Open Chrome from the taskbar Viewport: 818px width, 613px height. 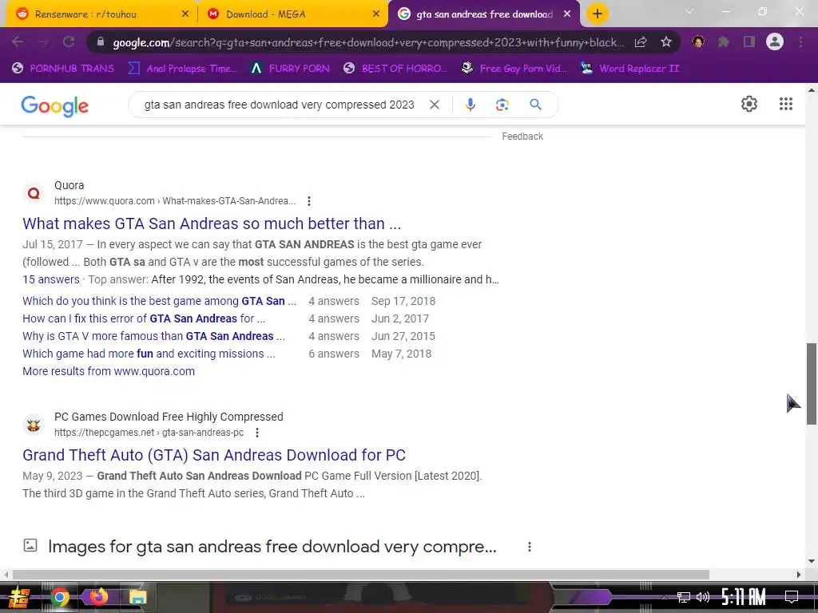[59, 597]
